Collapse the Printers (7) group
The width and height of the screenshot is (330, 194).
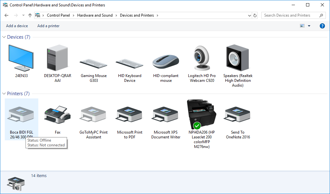click(4, 93)
